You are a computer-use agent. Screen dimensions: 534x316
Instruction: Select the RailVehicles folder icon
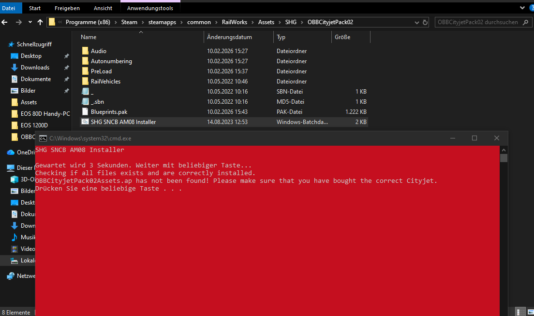click(x=85, y=82)
